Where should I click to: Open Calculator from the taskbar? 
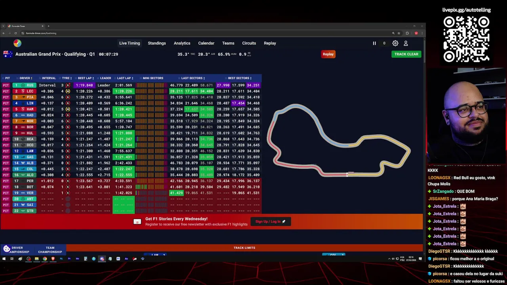pyautogui.click(x=86, y=259)
